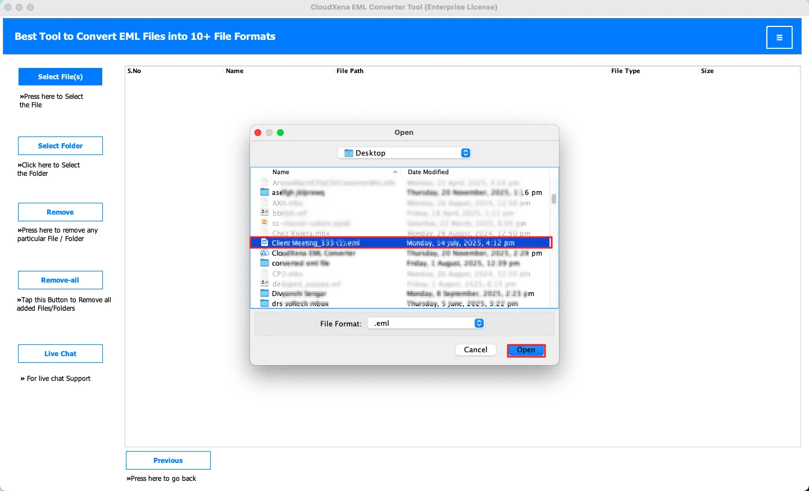Image resolution: width=809 pixels, height=491 pixels.
Task: Go back with the Previous button
Action: (x=168, y=461)
